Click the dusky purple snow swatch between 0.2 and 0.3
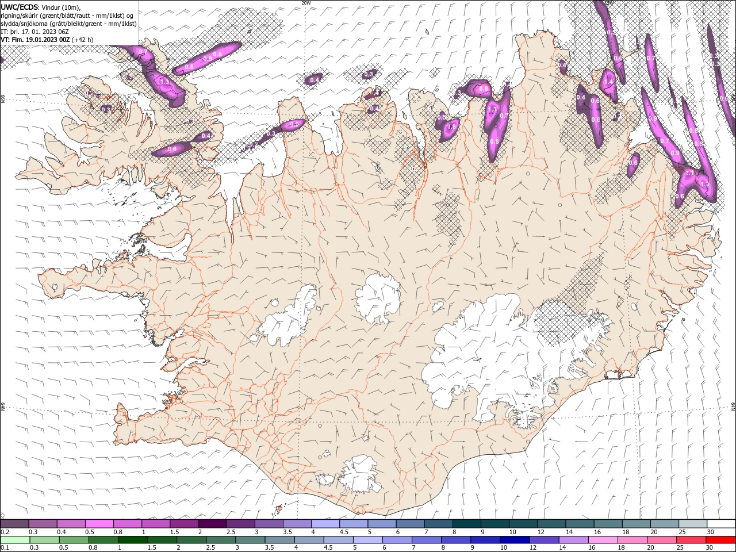 (14, 523)
